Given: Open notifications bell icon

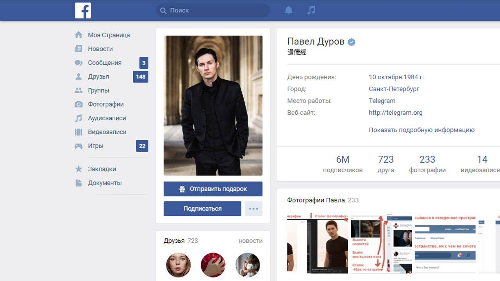Looking at the screenshot, I should coord(289,11).
